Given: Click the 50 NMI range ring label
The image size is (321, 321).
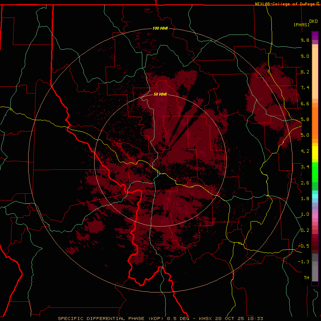Looking at the screenshot, I should click(160, 94).
